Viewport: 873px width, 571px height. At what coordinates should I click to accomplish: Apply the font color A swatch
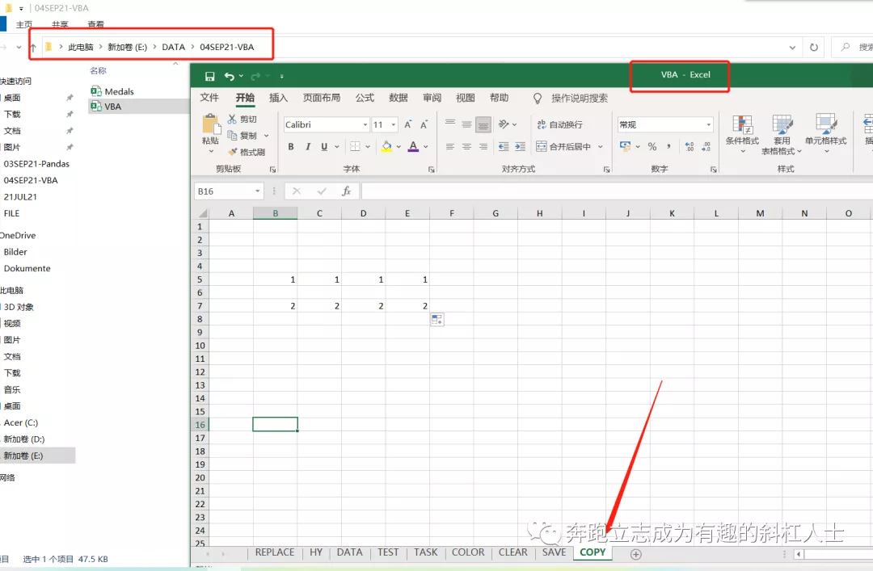coord(413,146)
